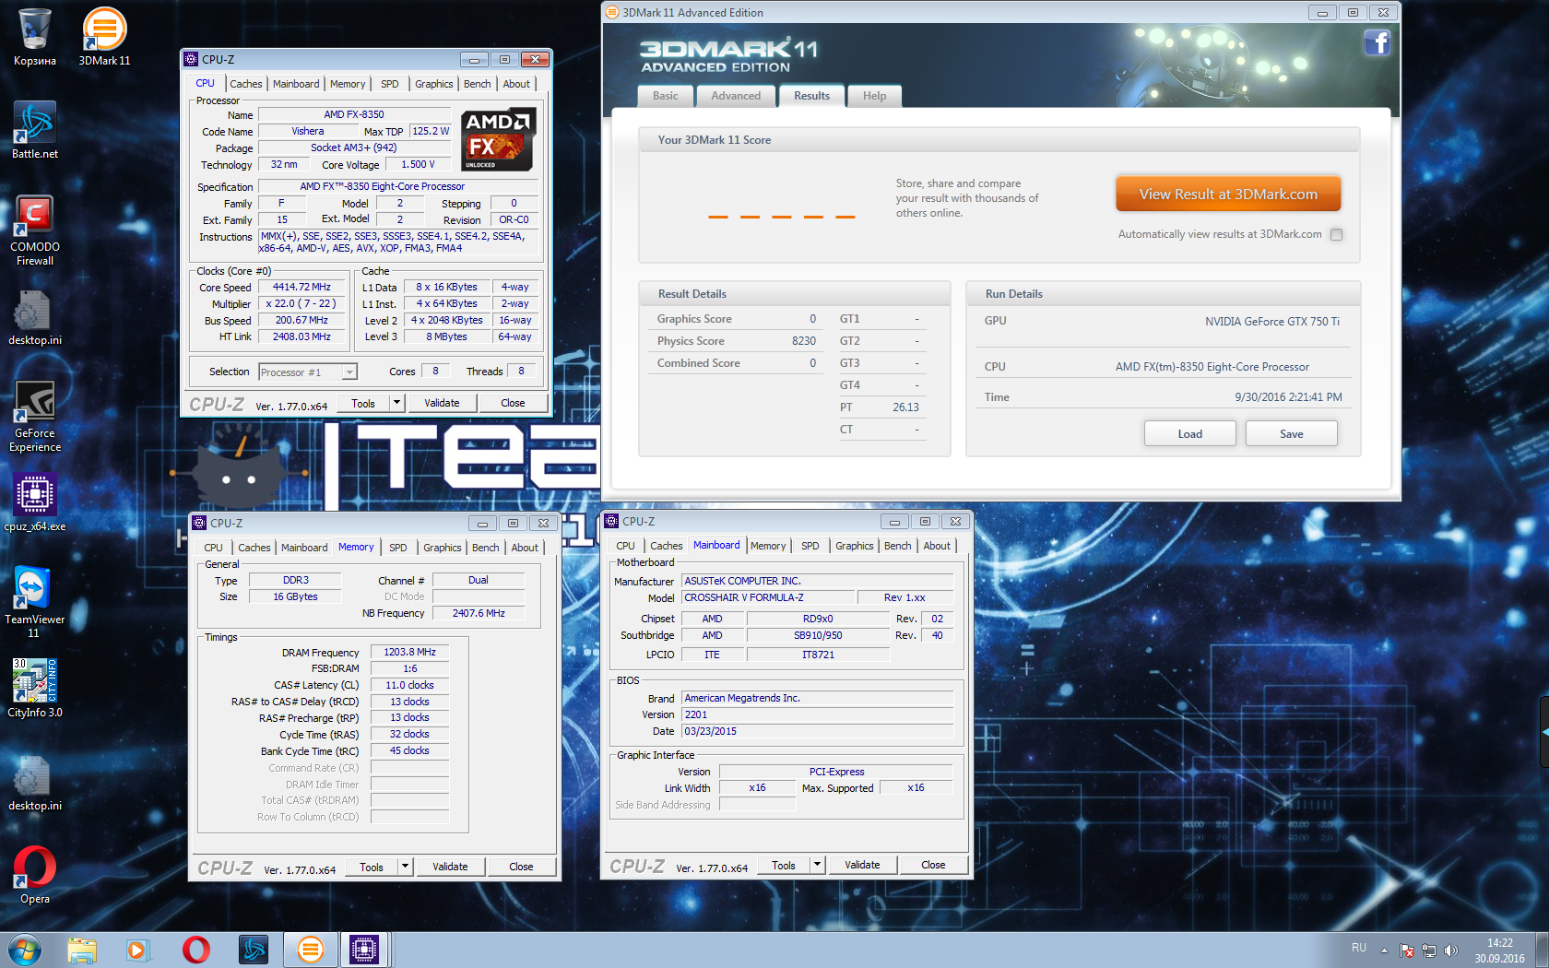The image size is (1549, 968).
Task: Open About tab in Mainboard CPU-Z window
Action: coord(937,546)
